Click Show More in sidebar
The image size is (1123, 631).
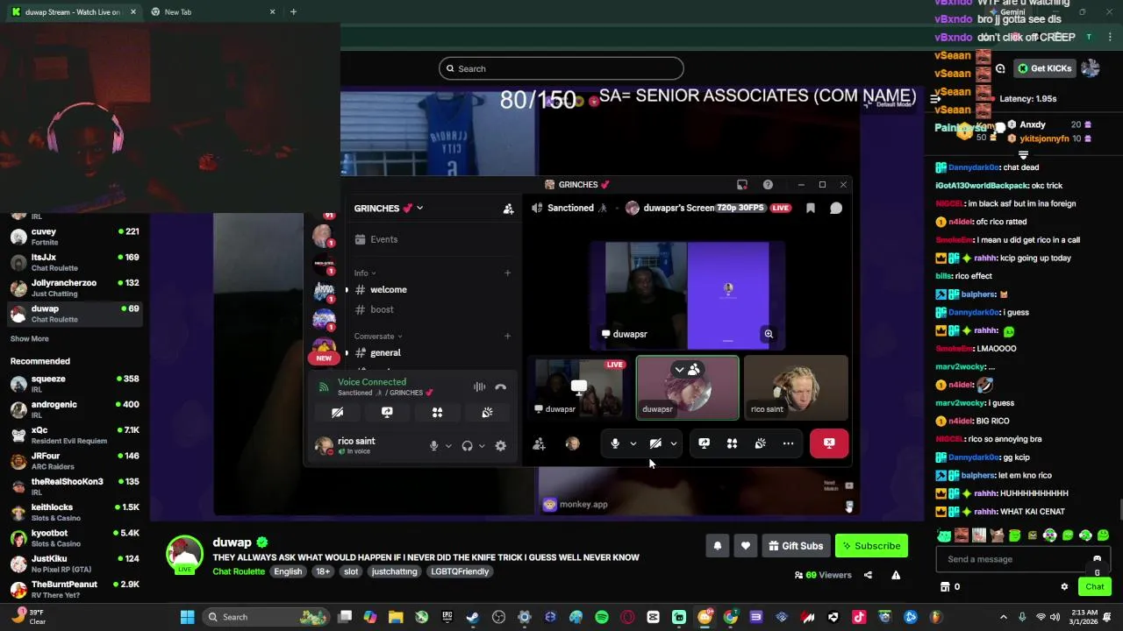pos(30,339)
